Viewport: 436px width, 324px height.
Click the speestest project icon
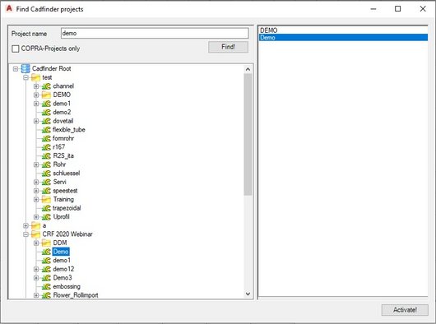coord(46,191)
